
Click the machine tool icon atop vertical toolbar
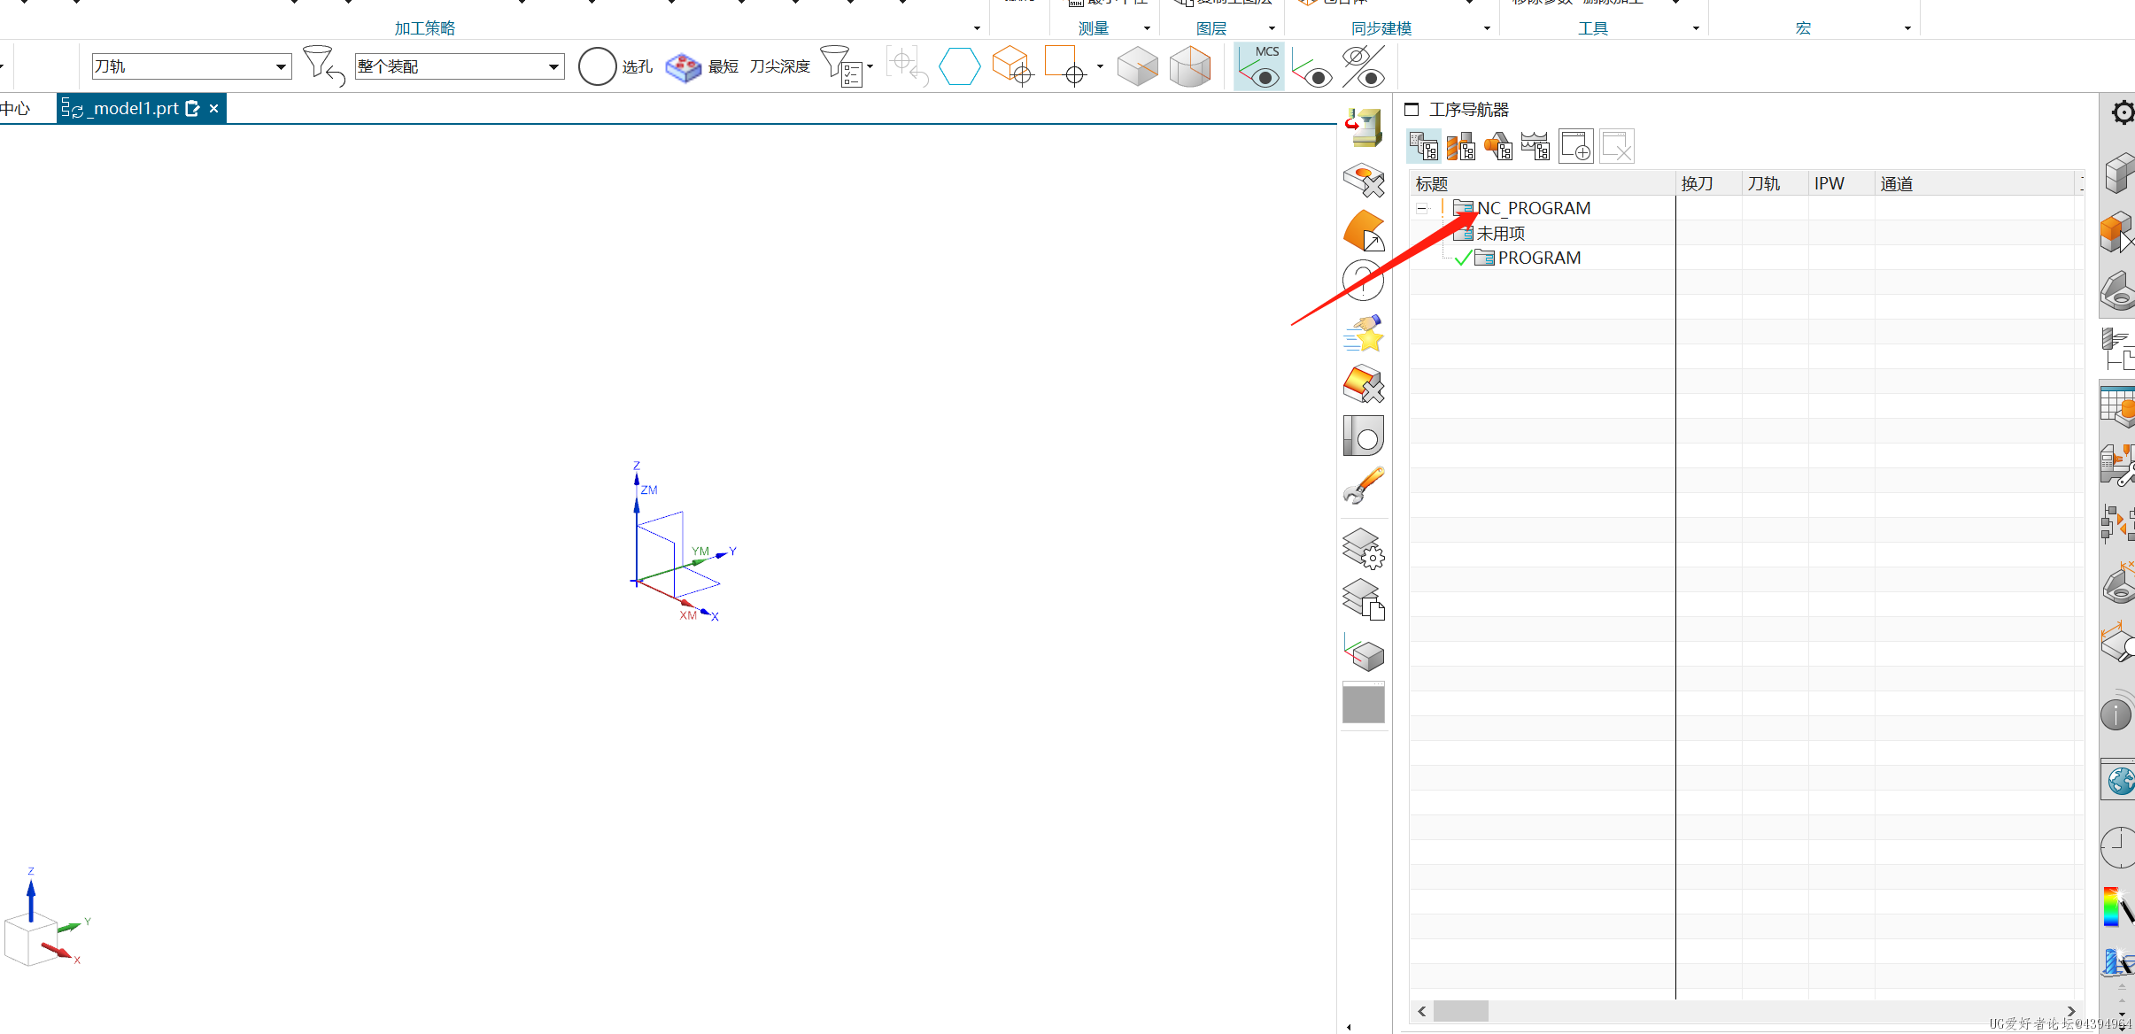pyautogui.click(x=1364, y=128)
